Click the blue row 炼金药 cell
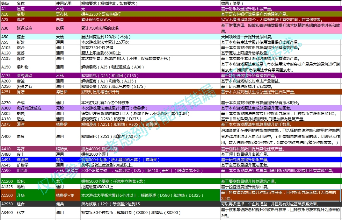This screenshot has width=342, height=220. [36, 160]
